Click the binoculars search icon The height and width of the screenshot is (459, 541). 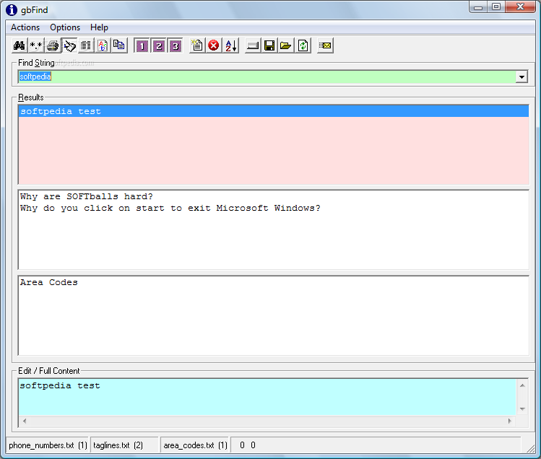pos(20,45)
